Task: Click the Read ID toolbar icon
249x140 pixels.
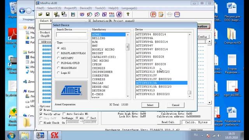Action: point(82,15)
